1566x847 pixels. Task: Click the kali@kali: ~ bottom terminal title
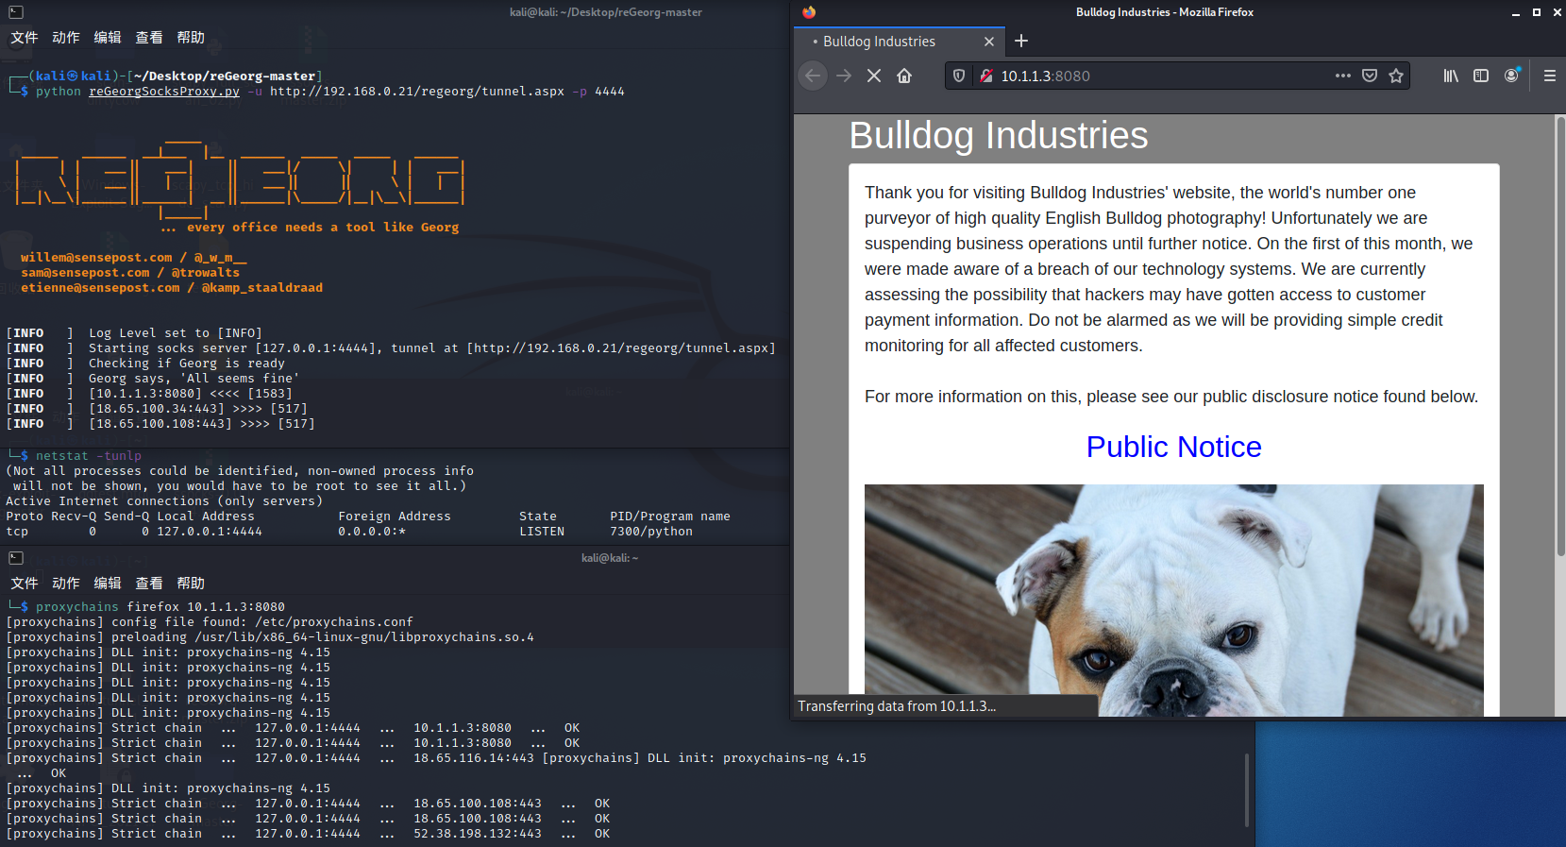click(x=610, y=558)
